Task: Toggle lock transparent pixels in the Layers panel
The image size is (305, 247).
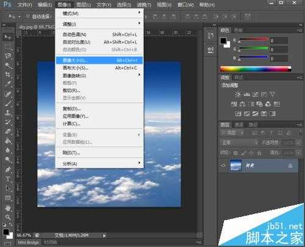Action: [235, 153]
